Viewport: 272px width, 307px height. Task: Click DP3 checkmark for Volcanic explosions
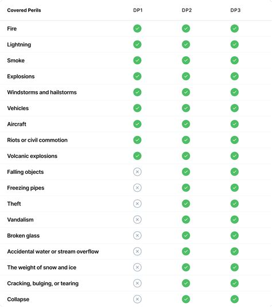click(234, 156)
